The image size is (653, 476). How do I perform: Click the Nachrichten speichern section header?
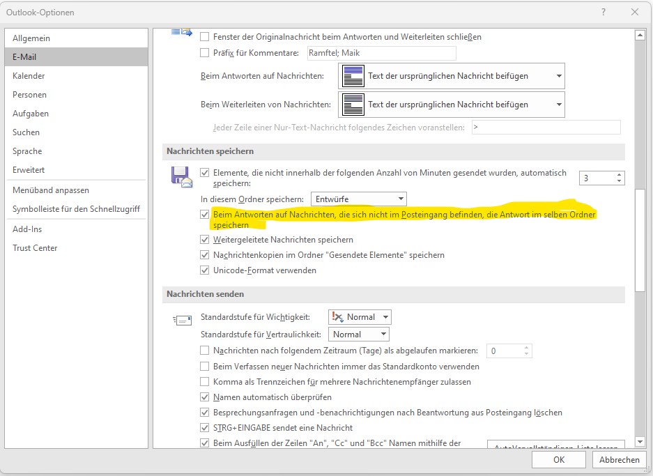[x=394, y=152]
